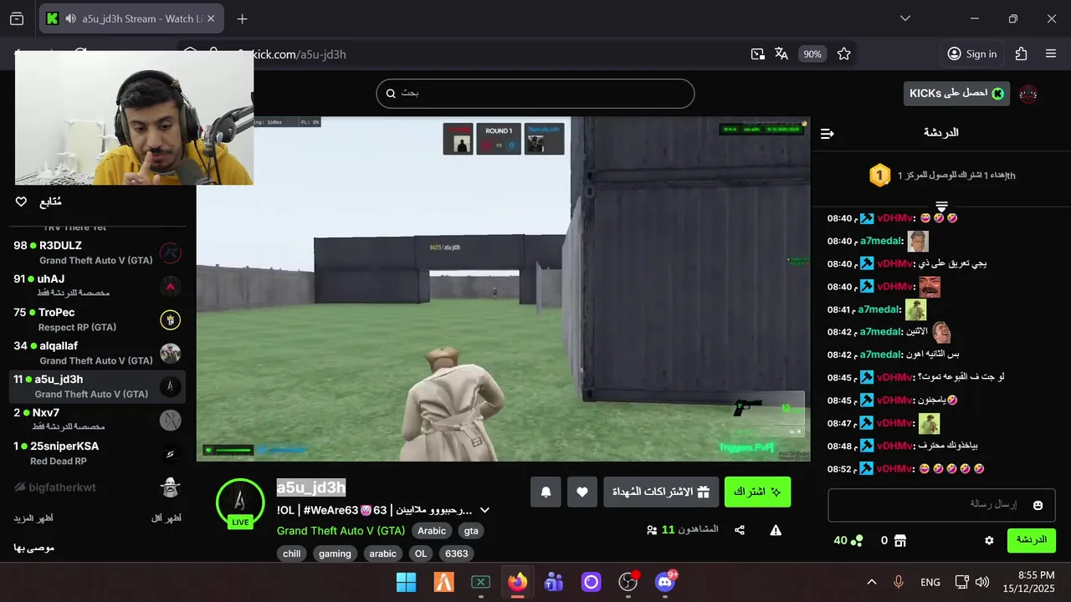Image resolution: width=1071 pixels, height=602 pixels.
Task: Open picture-in-picture from the address bar
Action: point(757,54)
